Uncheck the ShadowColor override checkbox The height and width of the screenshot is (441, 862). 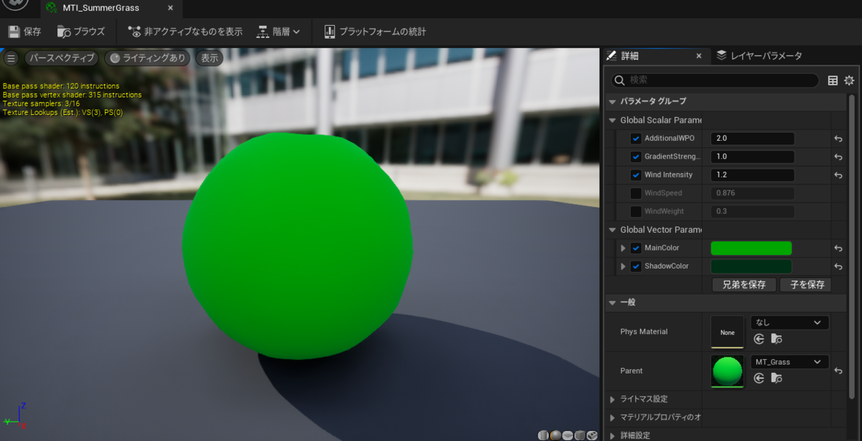coord(636,266)
